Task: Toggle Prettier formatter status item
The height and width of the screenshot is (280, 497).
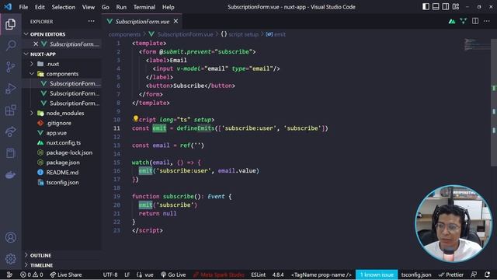Action: click(x=451, y=275)
